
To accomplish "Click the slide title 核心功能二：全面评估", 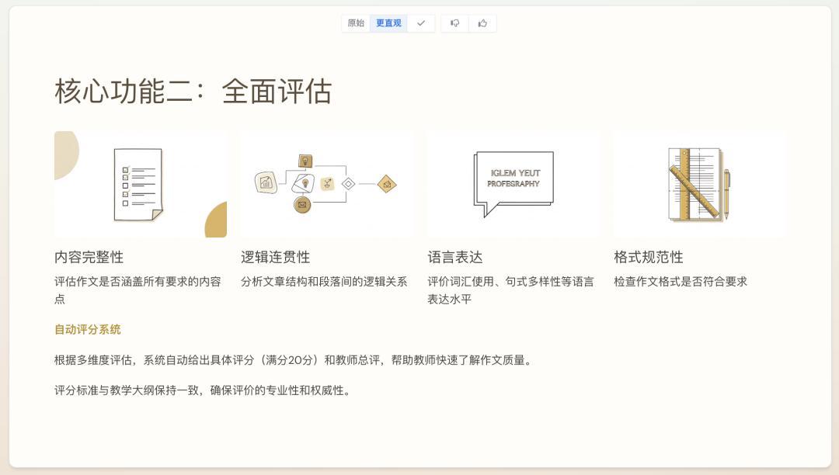I will [x=193, y=92].
